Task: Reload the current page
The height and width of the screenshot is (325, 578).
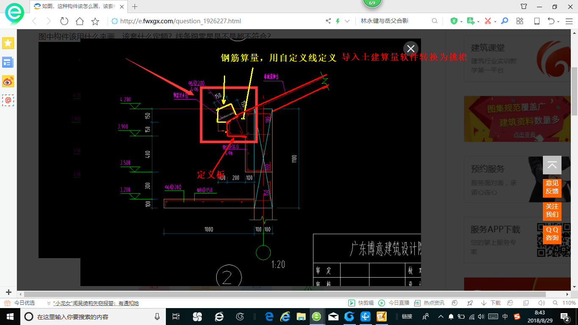Action: point(64,21)
